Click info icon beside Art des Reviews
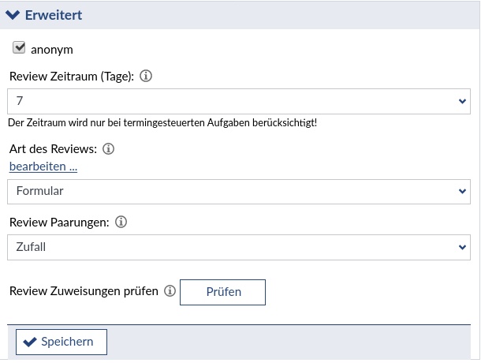481x363 pixels. (x=109, y=148)
